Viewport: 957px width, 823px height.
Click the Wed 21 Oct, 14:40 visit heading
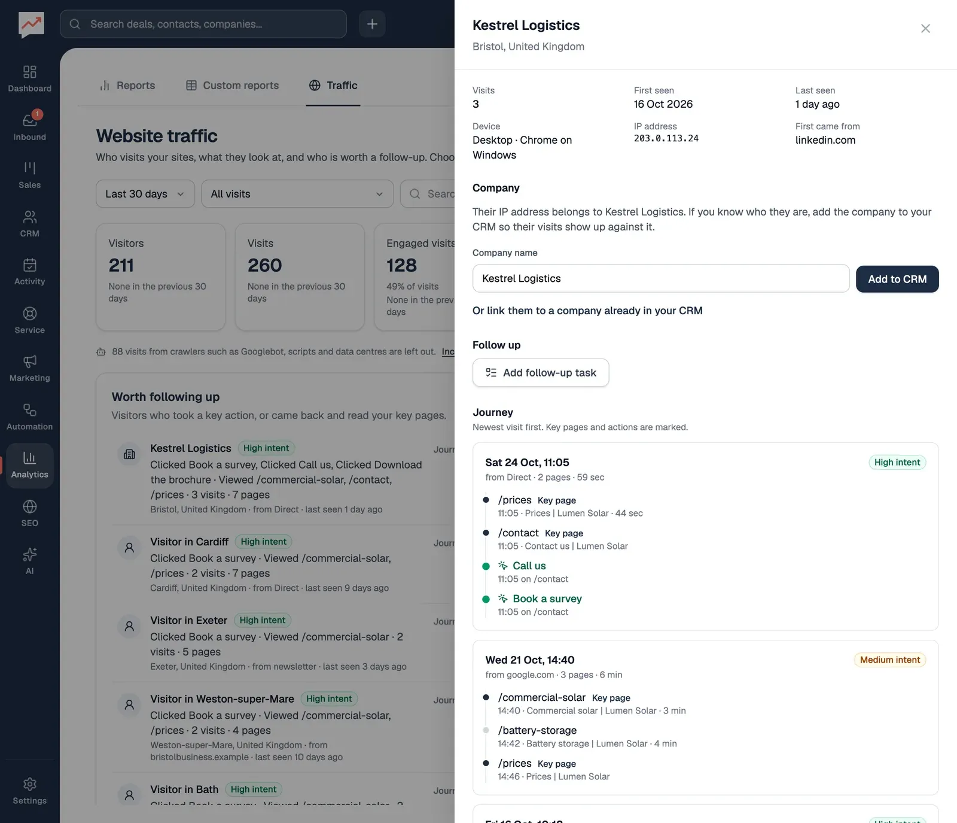point(530,660)
